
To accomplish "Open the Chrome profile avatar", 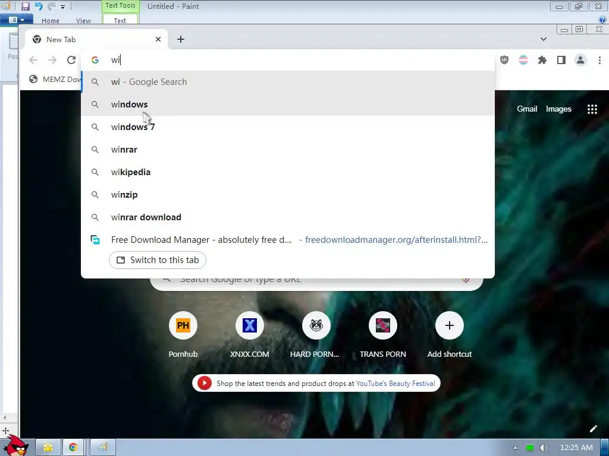I will (580, 60).
